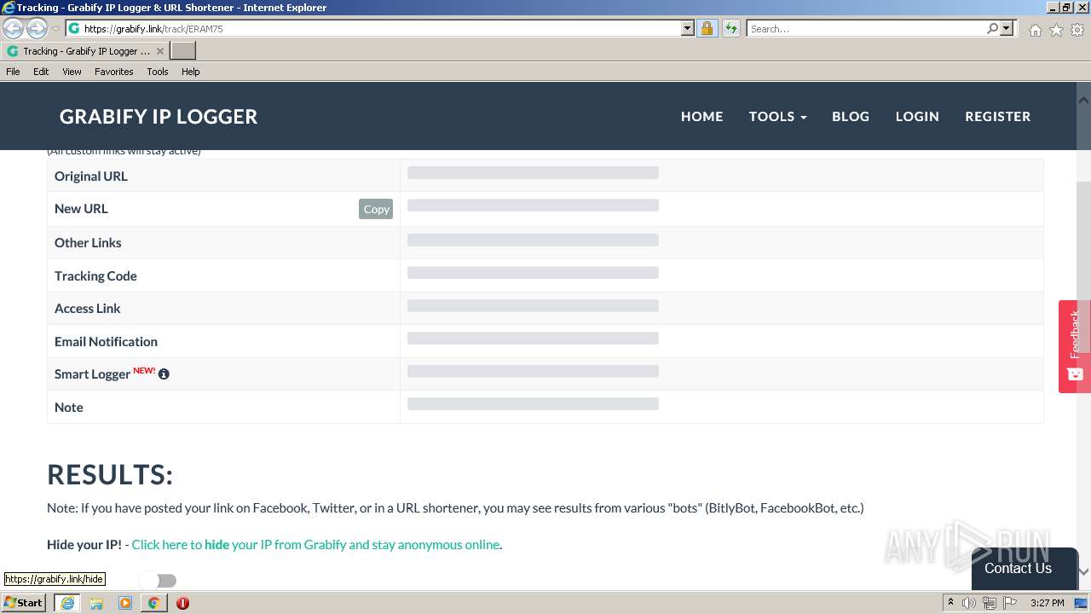
Task: Click the Access Link row label
Action: pos(88,308)
